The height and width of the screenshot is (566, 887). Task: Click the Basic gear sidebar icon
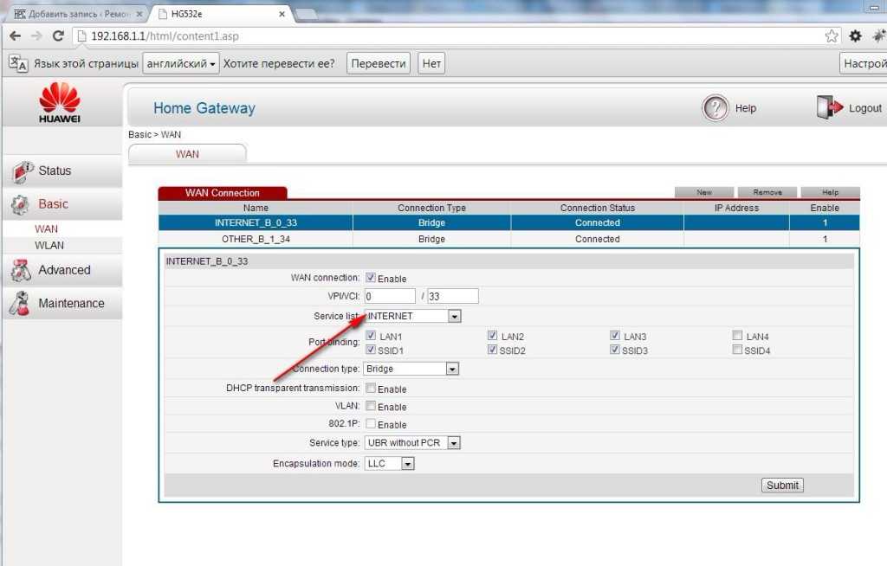pyautogui.click(x=21, y=205)
